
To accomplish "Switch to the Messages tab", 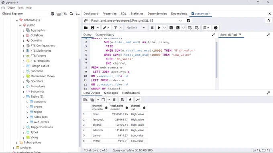I will (111, 93).
